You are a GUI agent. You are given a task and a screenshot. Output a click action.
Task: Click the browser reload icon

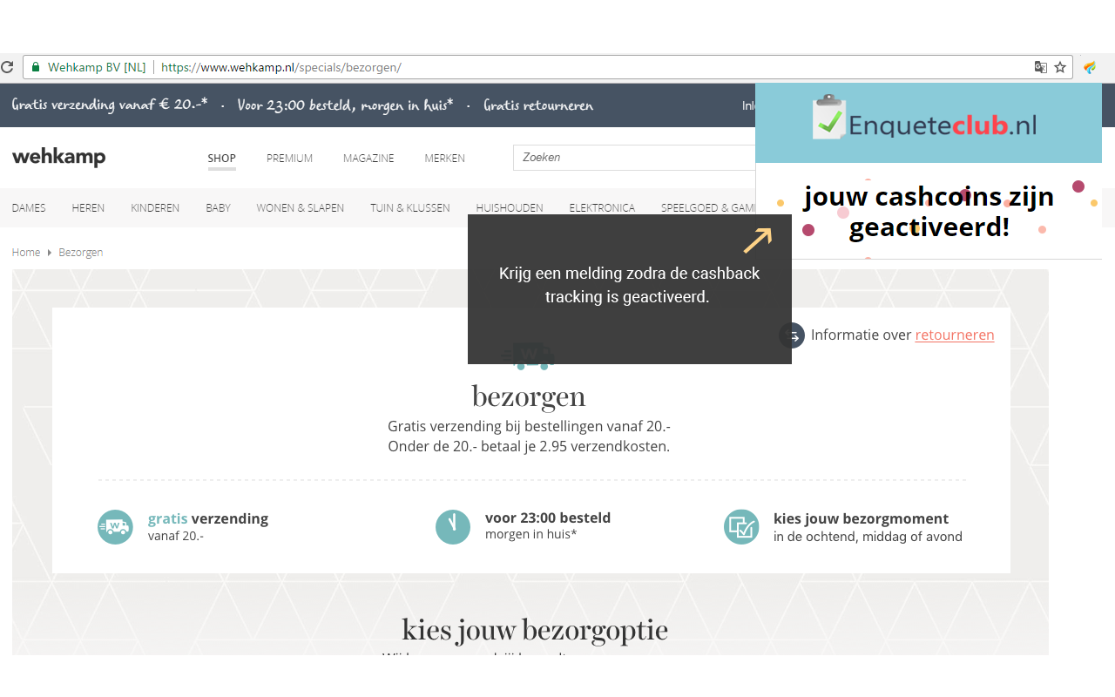(6, 67)
